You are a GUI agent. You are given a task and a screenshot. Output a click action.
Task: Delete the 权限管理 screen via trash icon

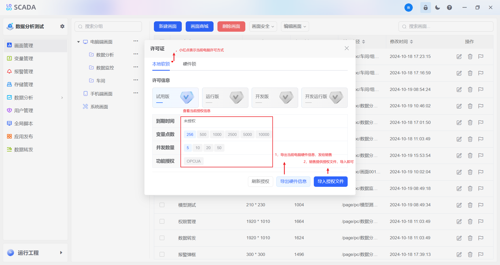470,221
